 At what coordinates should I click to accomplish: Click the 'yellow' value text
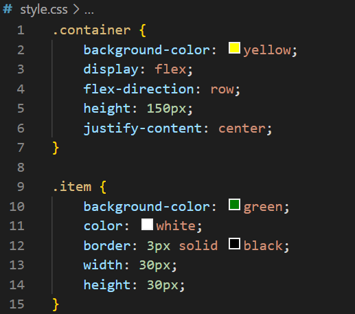point(267,50)
